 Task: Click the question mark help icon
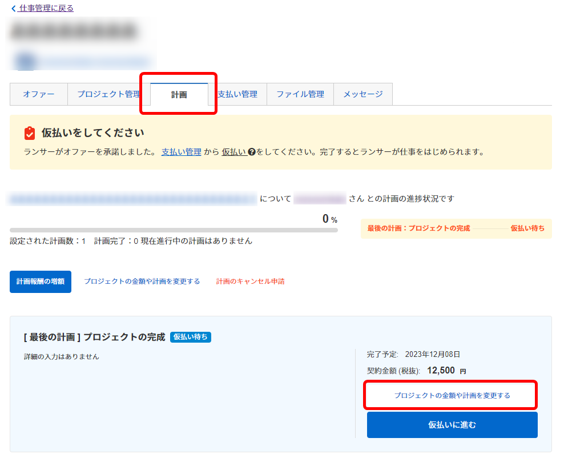[x=252, y=152]
